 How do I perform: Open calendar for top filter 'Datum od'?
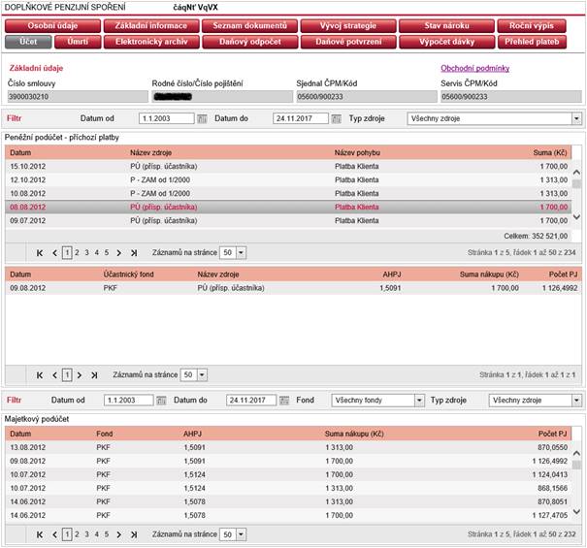pyautogui.click(x=203, y=118)
